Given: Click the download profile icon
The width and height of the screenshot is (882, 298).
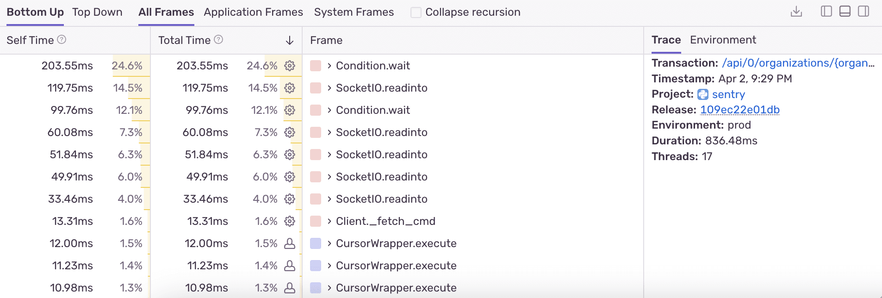Looking at the screenshot, I should point(796,12).
